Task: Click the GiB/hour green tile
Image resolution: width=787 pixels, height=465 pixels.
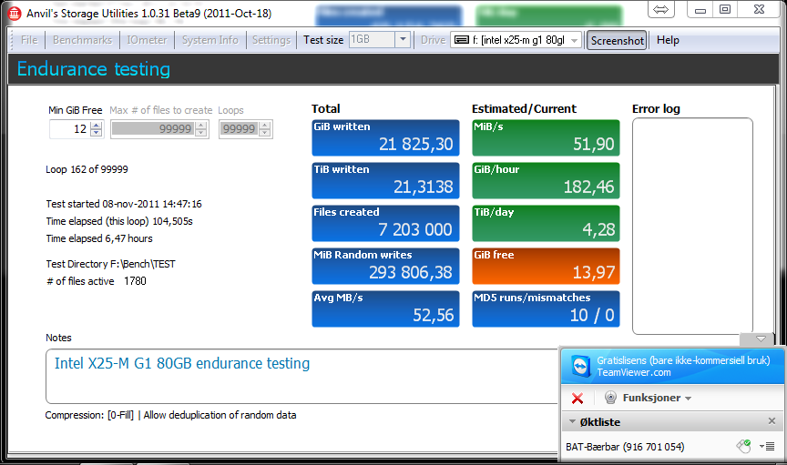Action: click(x=546, y=180)
